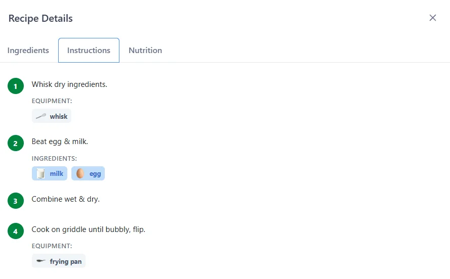Click the step 3 number badge

click(16, 201)
